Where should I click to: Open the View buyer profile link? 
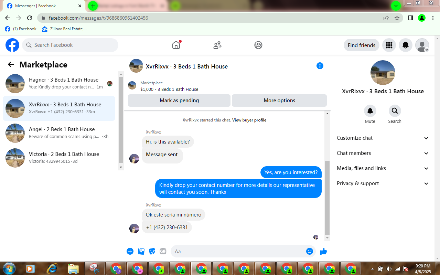249,120
